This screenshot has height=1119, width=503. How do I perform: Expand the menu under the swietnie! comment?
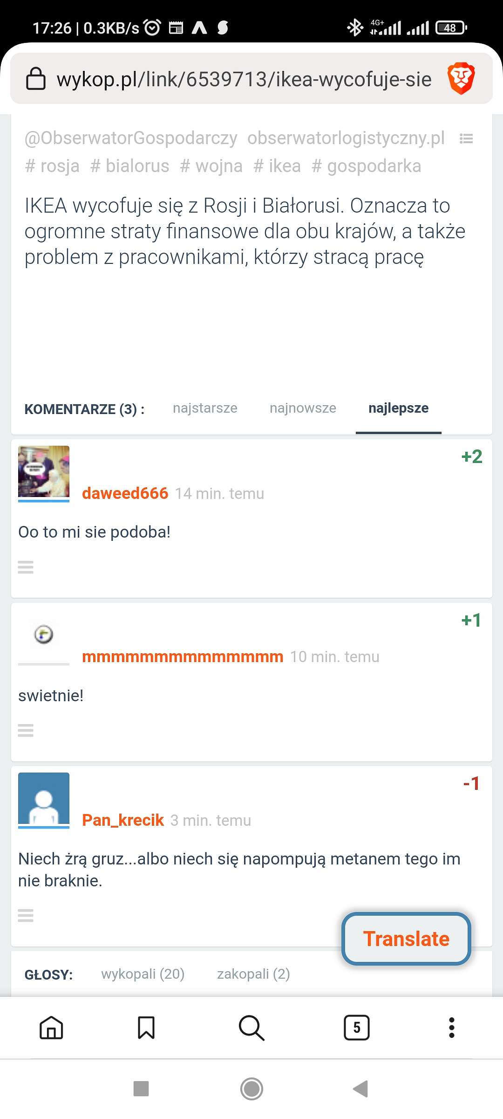[x=26, y=730]
